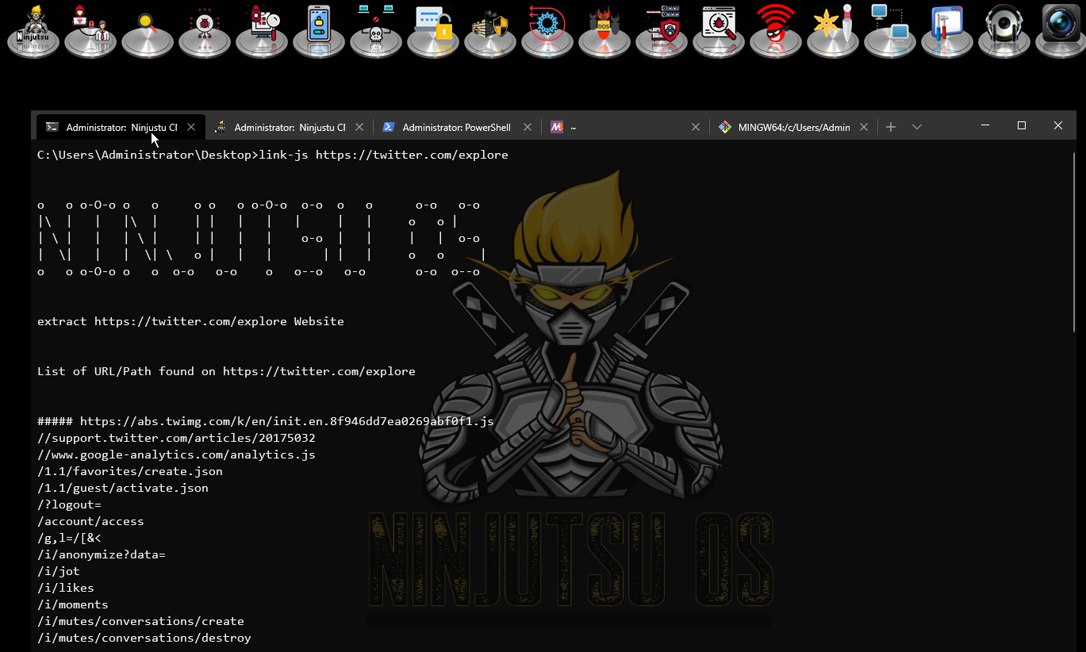Image resolution: width=1086 pixels, height=652 pixels.
Task: Click the "List of URL/Path found" line
Action: click(227, 371)
